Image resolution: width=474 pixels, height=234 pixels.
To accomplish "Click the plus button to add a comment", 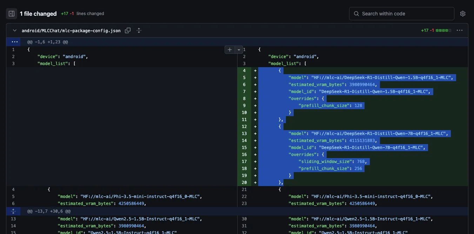I will pos(229,50).
